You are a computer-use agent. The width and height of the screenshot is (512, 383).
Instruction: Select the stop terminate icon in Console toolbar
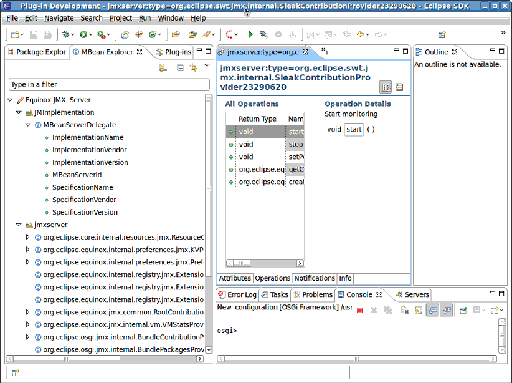point(359,310)
